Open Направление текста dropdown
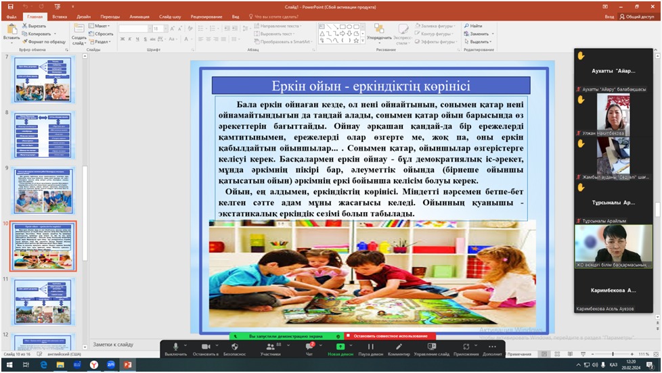The image size is (662, 373). 278,26
